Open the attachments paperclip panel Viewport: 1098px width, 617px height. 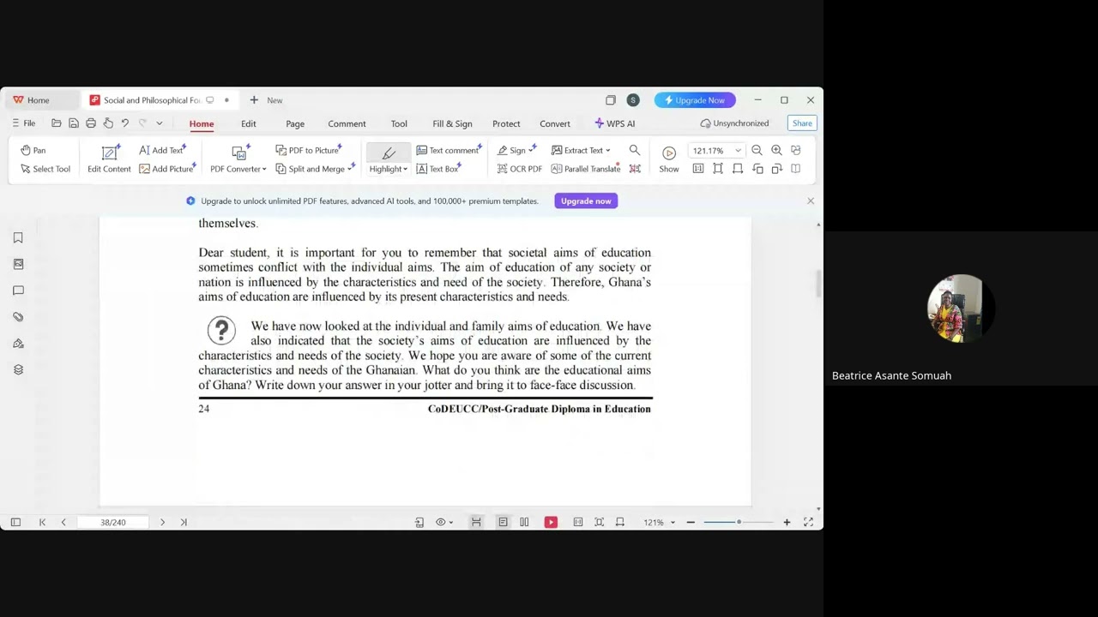point(18,317)
